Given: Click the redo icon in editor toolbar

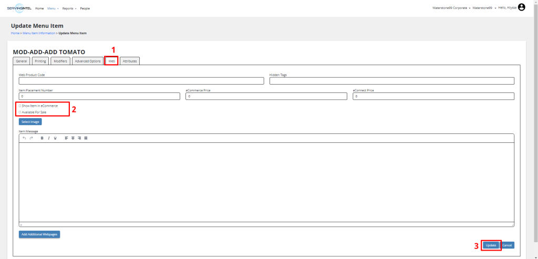Looking at the screenshot, I should tap(31, 138).
